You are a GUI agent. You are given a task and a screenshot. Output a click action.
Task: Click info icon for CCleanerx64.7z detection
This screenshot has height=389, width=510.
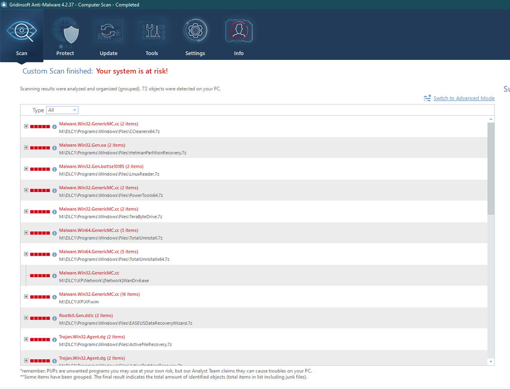[x=55, y=127]
